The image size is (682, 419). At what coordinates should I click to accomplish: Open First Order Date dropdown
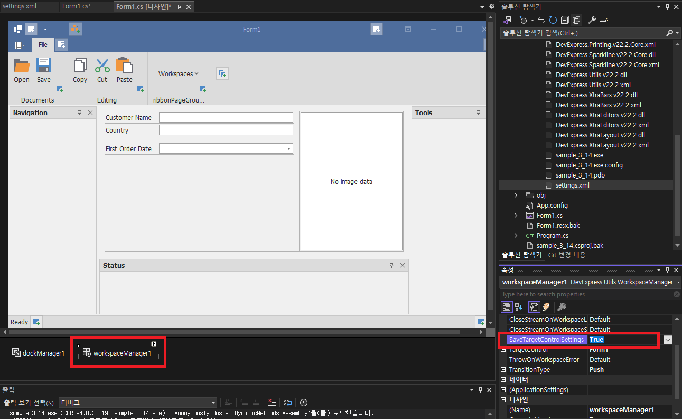[x=288, y=149]
